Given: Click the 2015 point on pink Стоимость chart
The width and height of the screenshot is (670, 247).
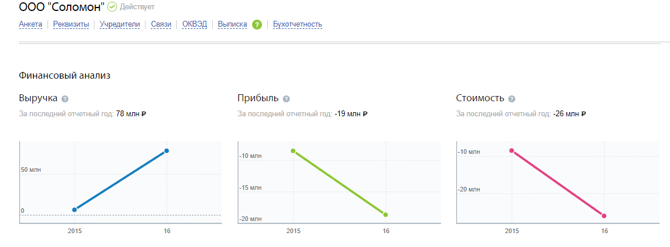Looking at the screenshot, I should click(511, 150).
